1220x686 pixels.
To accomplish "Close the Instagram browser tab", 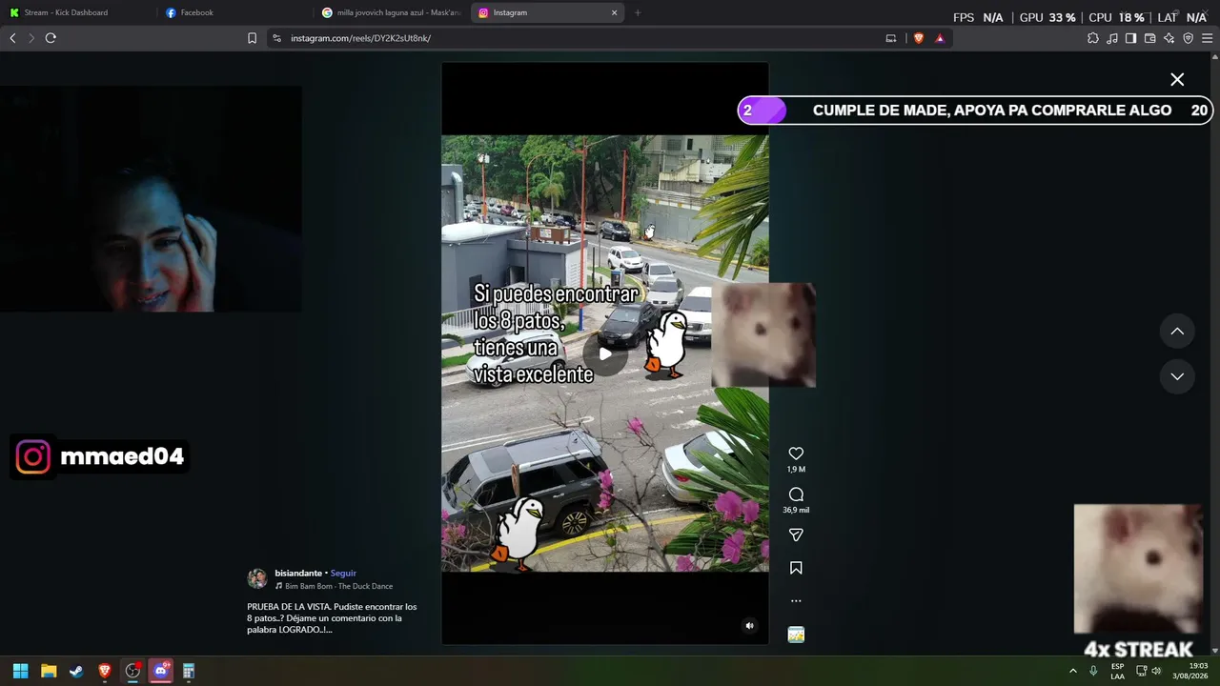I will pos(615,12).
